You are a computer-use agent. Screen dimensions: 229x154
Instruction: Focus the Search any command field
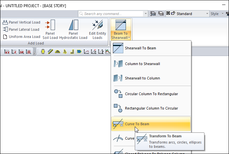(111, 14)
